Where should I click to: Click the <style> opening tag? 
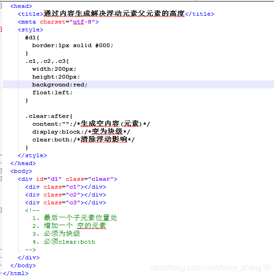coord(30,30)
